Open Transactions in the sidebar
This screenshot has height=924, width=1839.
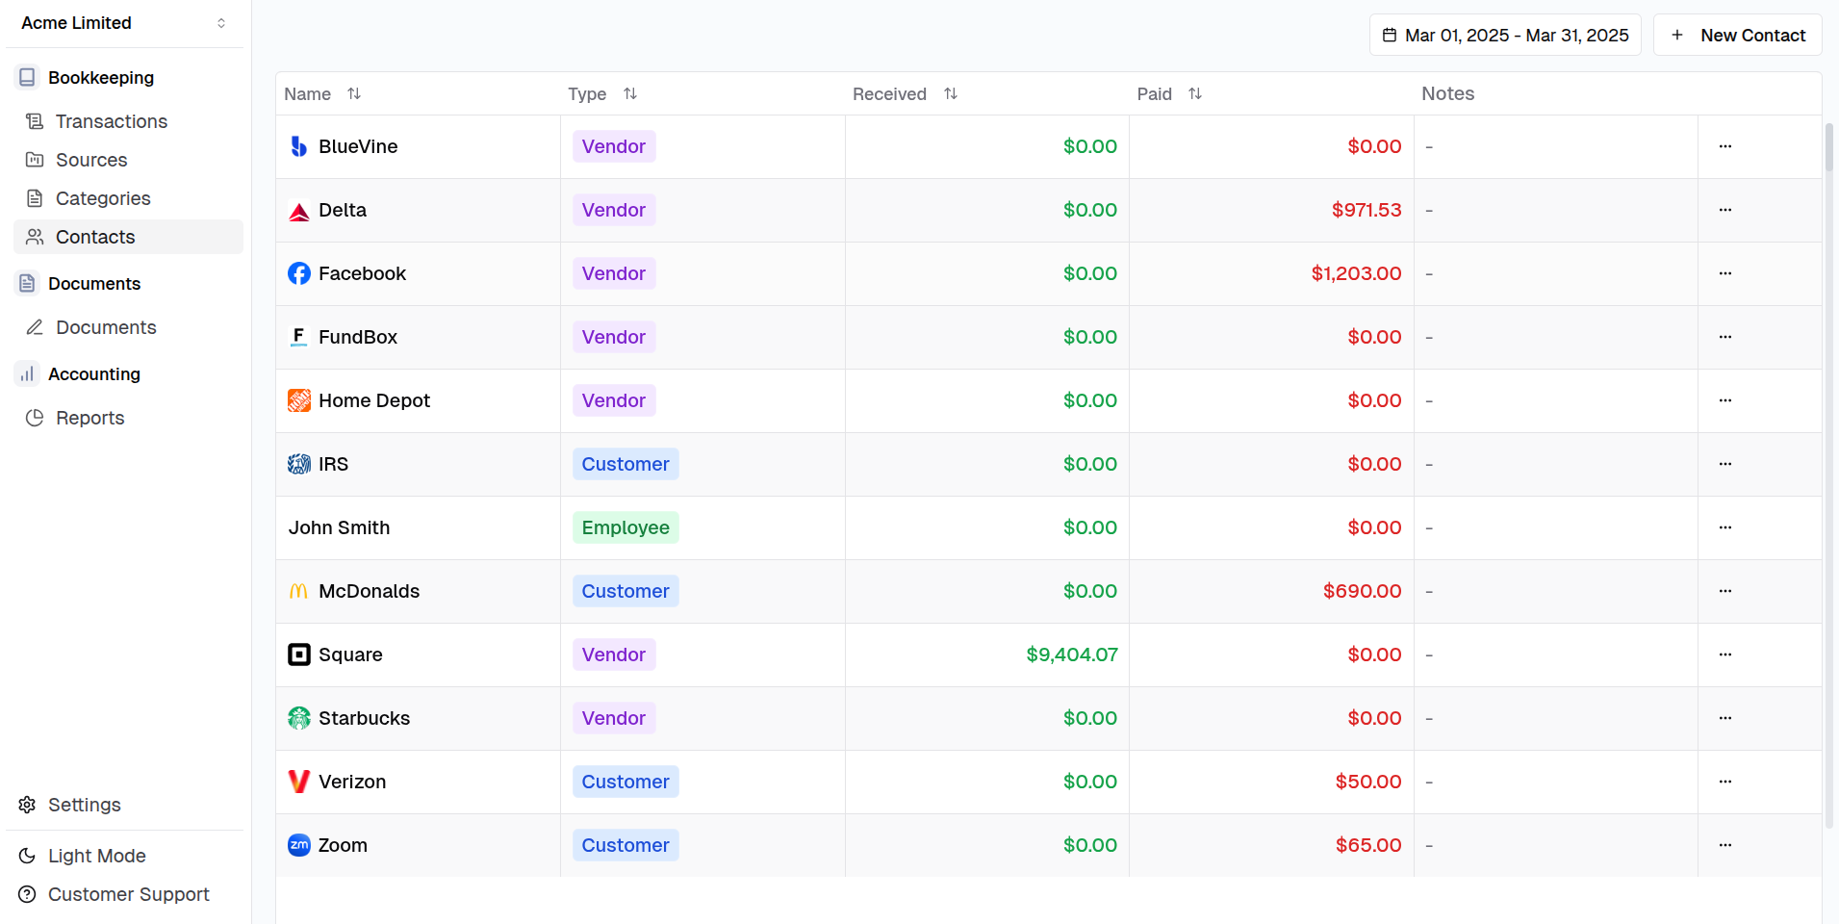[x=128, y=121]
